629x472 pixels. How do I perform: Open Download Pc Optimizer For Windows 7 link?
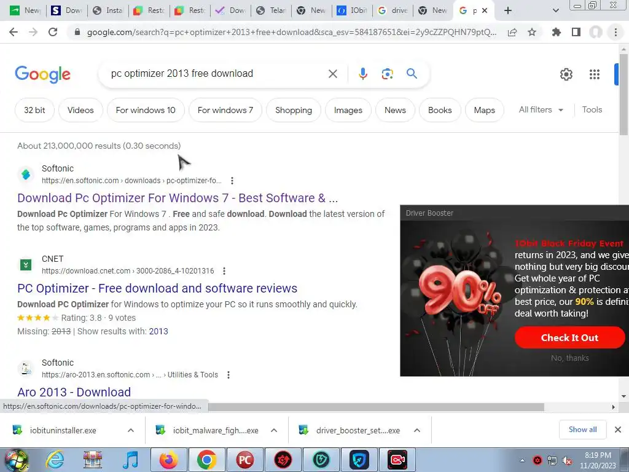click(x=178, y=198)
